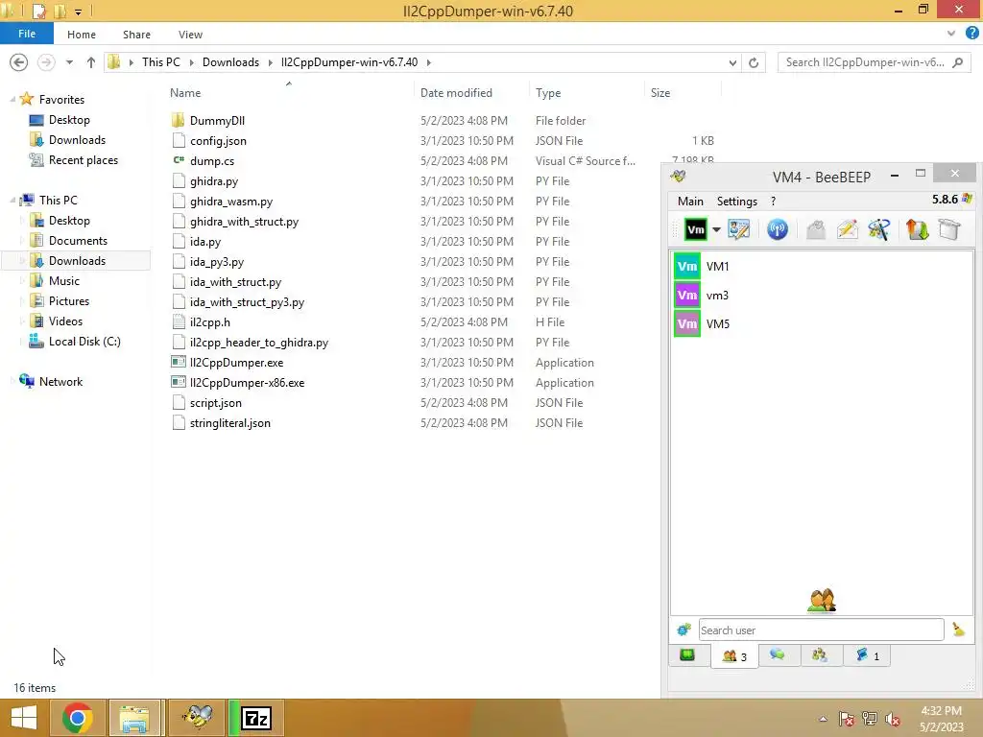The width and height of the screenshot is (983, 737).
Task: Click the Back arrow in Explorer
Action: pyautogui.click(x=19, y=62)
